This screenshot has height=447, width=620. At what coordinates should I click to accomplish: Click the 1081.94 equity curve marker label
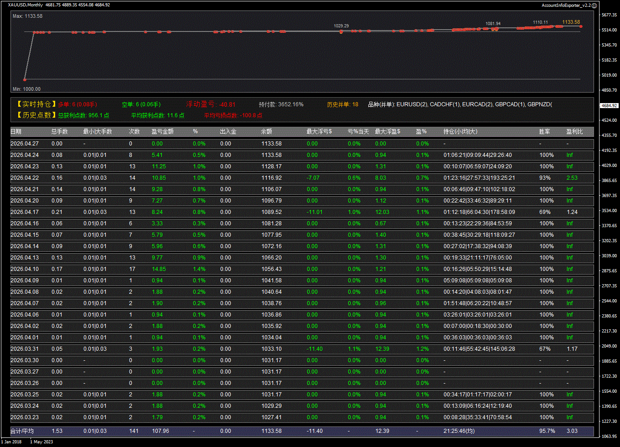click(x=493, y=24)
